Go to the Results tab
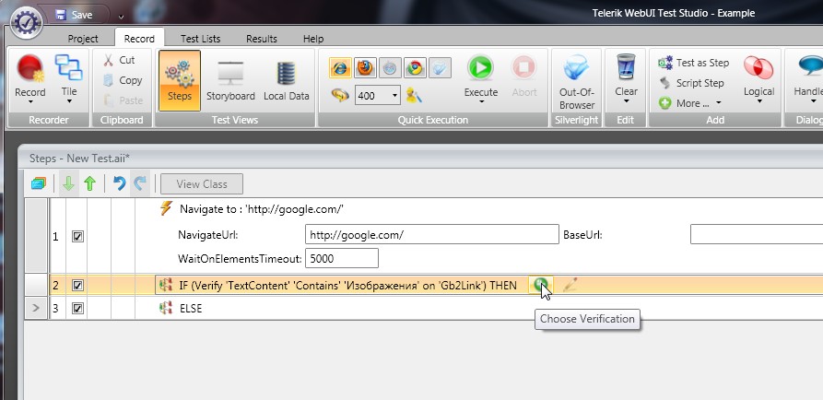This screenshot has width=823, height=400. pos(262,39)
